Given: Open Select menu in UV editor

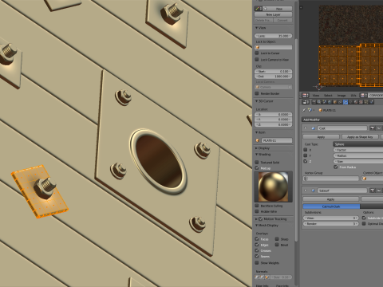Looking at the screenshot, I should [328, 95].
